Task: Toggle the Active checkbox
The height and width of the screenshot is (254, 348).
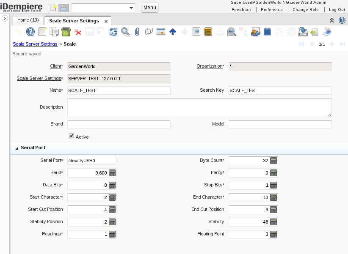Action: [72, 136]
